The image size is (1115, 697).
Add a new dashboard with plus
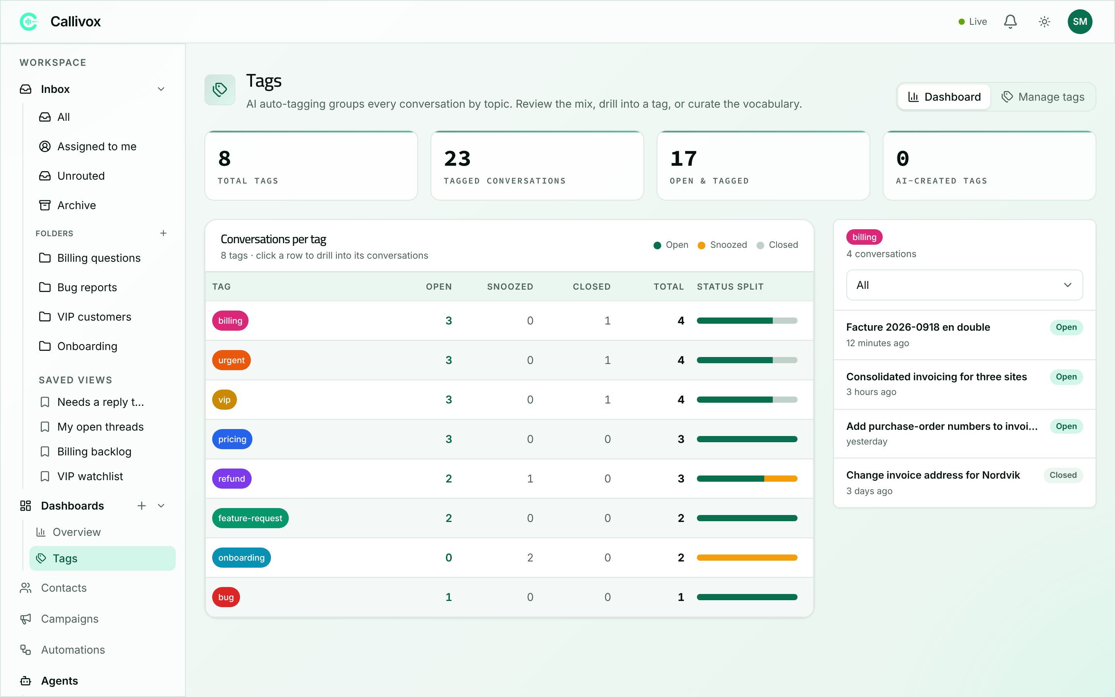click(141, 506)
